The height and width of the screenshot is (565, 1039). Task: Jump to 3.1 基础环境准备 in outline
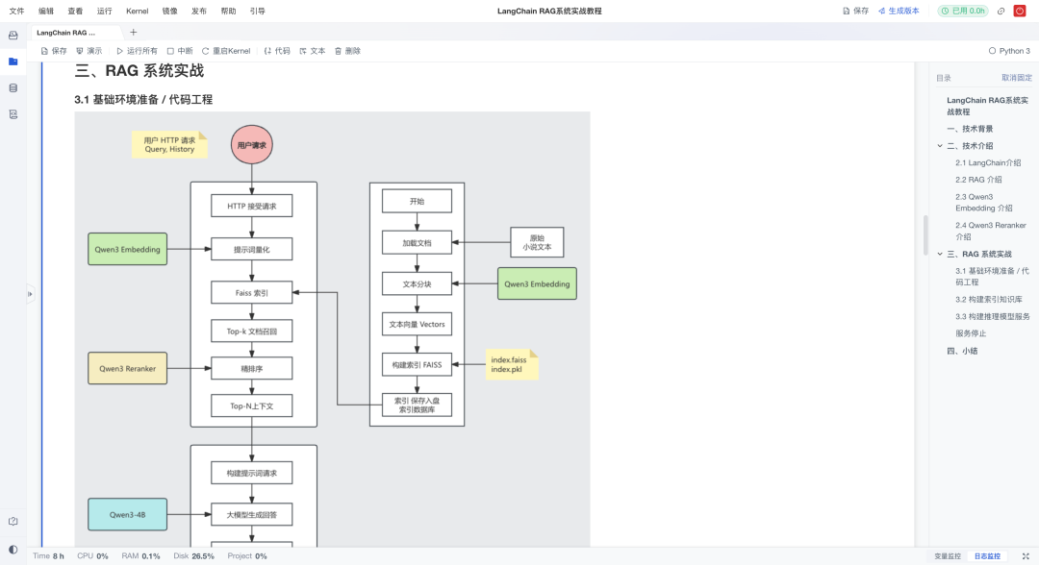tap(992, 277)
